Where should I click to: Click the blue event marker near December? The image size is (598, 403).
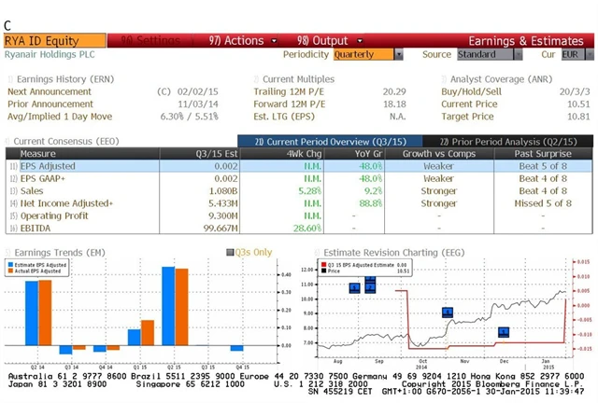[504, 331]
